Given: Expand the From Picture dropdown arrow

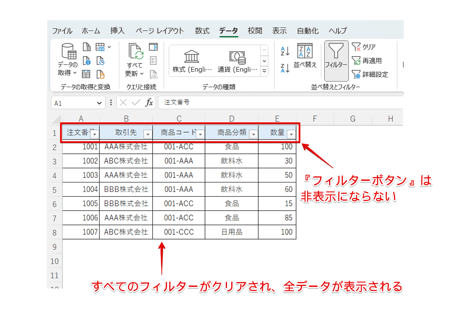Looking at the screenshot, I should pyautogui.click(x=109, y=47).
